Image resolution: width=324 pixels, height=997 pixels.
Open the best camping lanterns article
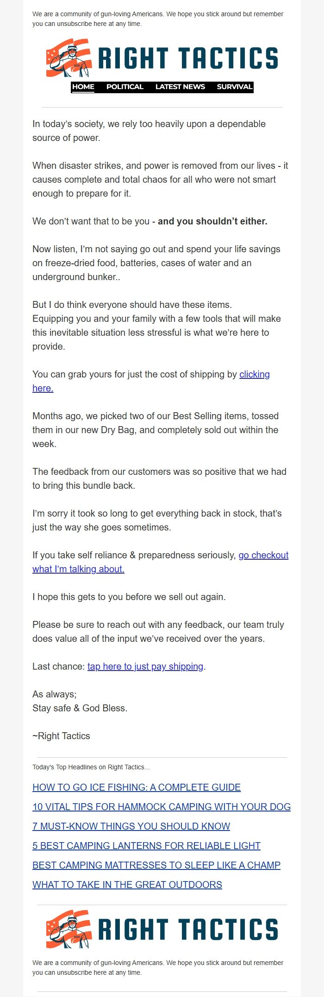pyautogui.click(x=146, y=846)
